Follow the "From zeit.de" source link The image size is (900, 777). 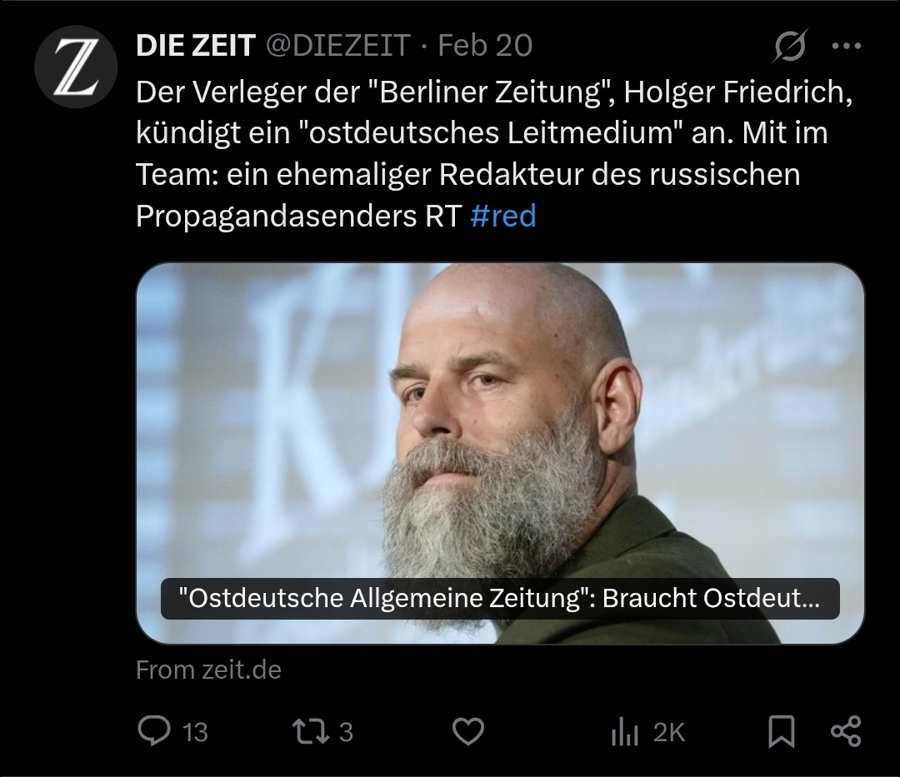pyautogui.click(x=208, y=670)
